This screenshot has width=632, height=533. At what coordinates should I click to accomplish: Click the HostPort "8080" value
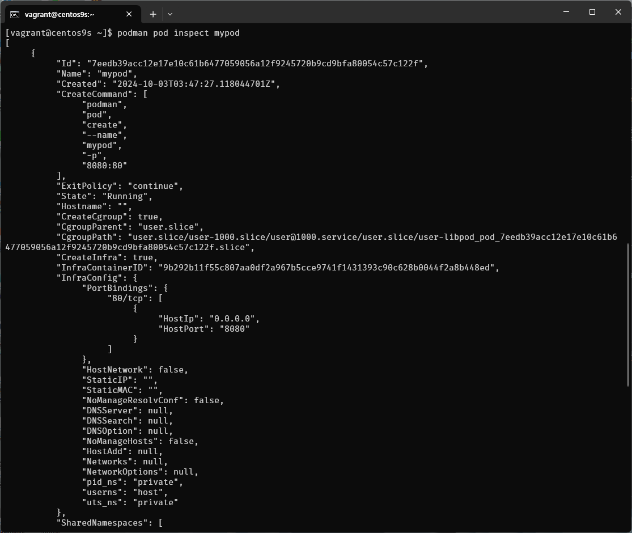[x=234, y=329]
